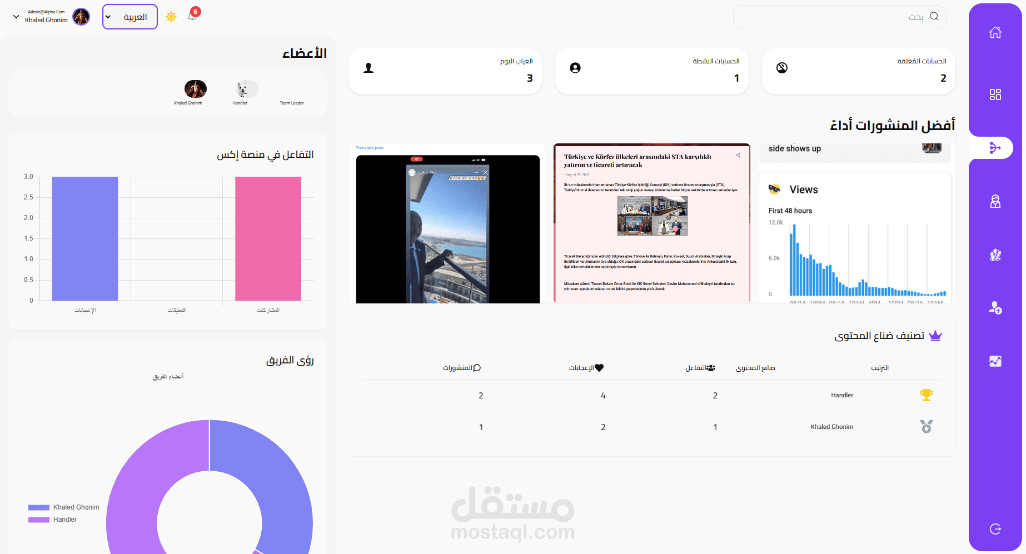The image size is (1026, 554).
Task: Click the pink المشاركات bar in chart
Action: click(268, 238)
